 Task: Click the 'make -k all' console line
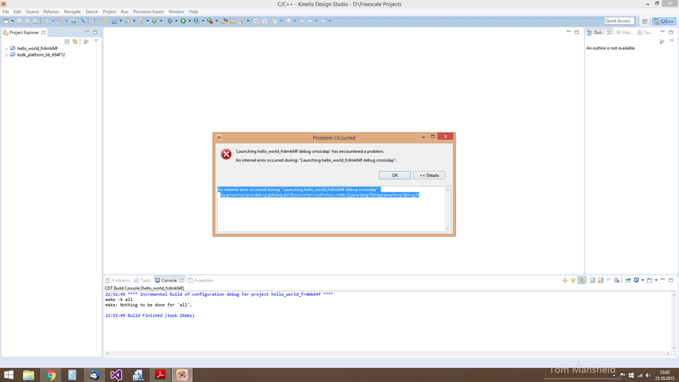point(119,300)
